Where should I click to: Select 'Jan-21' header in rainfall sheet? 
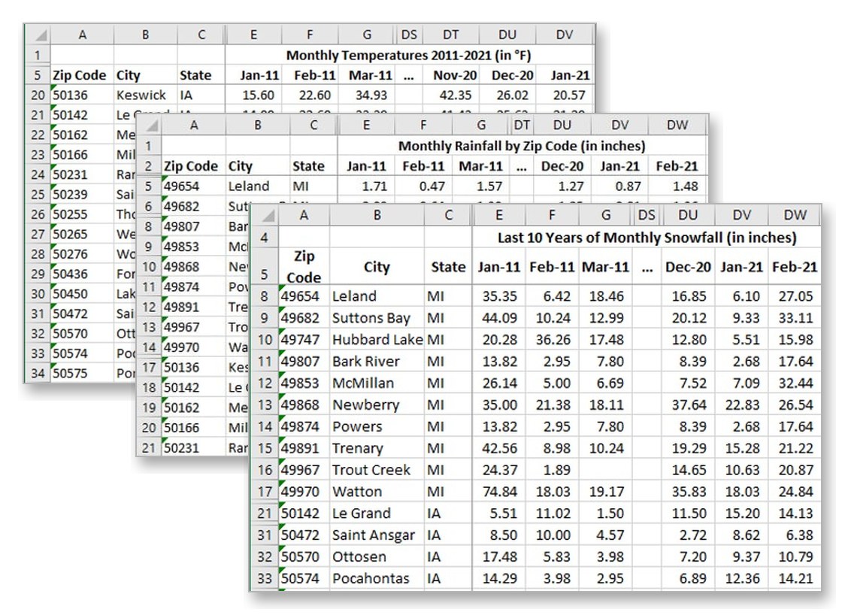click(x=619, y=166)
